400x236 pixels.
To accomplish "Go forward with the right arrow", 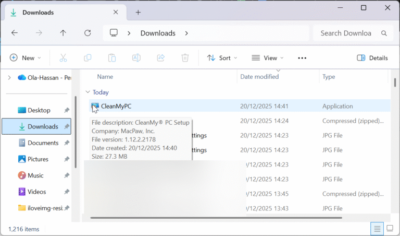I will coord(39,33).
